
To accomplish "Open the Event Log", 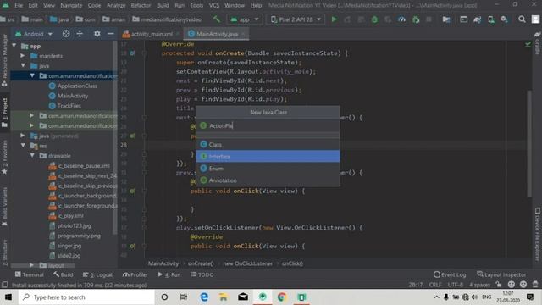I will pyautogui.click(x=450, y=274).
